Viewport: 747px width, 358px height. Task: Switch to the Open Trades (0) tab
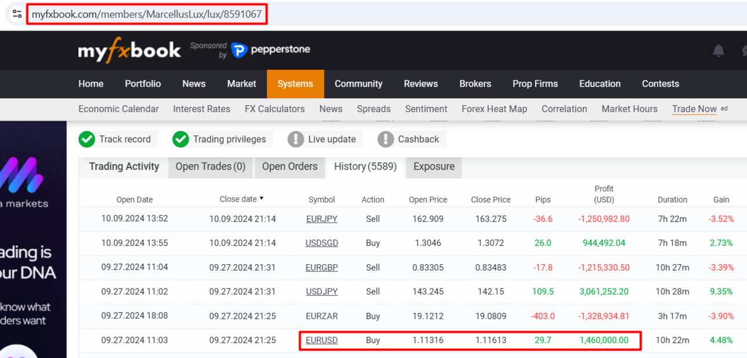click(211, 167)
